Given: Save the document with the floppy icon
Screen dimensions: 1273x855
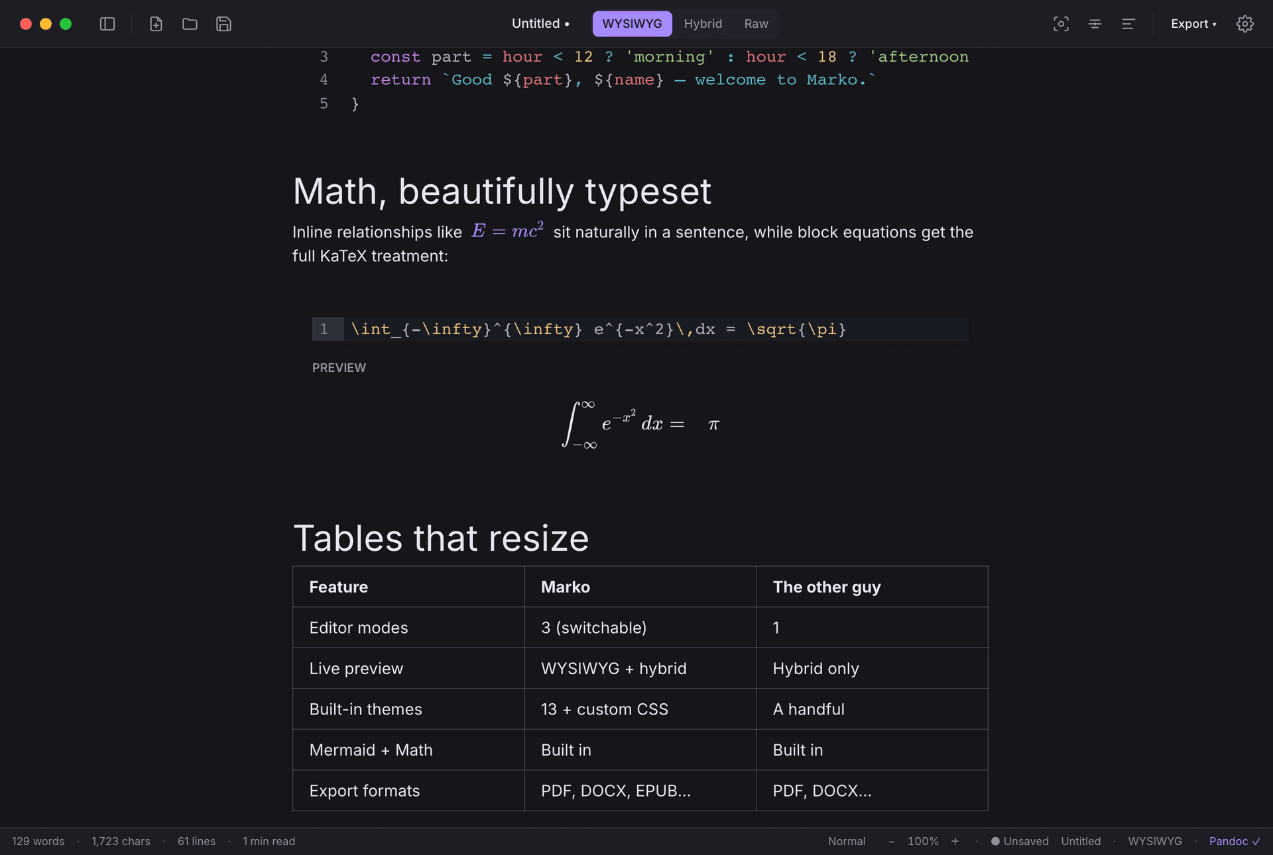Looking at the screenshot, I should click(223, 24).
